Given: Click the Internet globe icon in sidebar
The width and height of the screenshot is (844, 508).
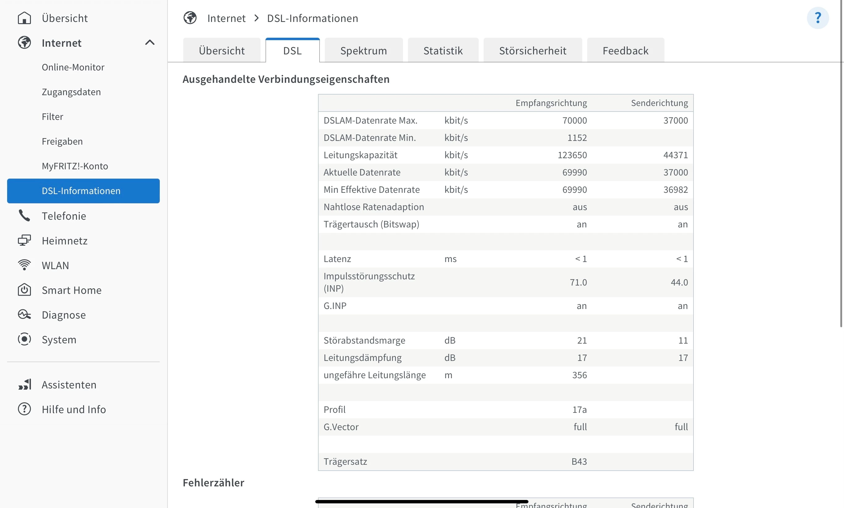Looking at the screenshot, I should coord(24,43).
